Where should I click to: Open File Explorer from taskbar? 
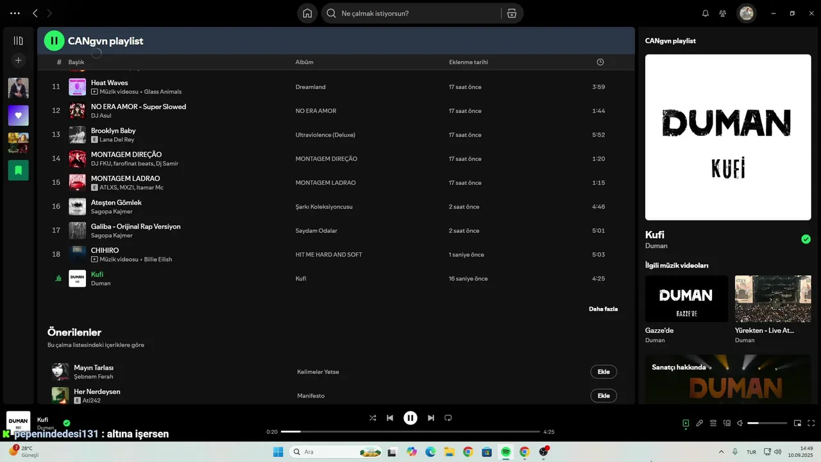coord(449,452)
